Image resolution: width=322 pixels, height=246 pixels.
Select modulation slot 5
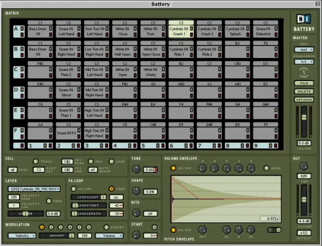79,227
